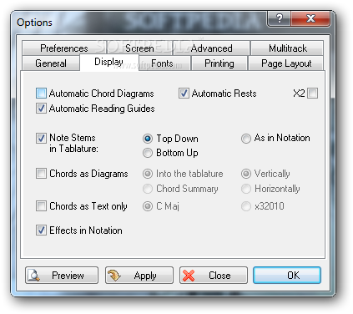Choose Horizontally radio option
Screen dimensions: 353x314
(246, 189)
